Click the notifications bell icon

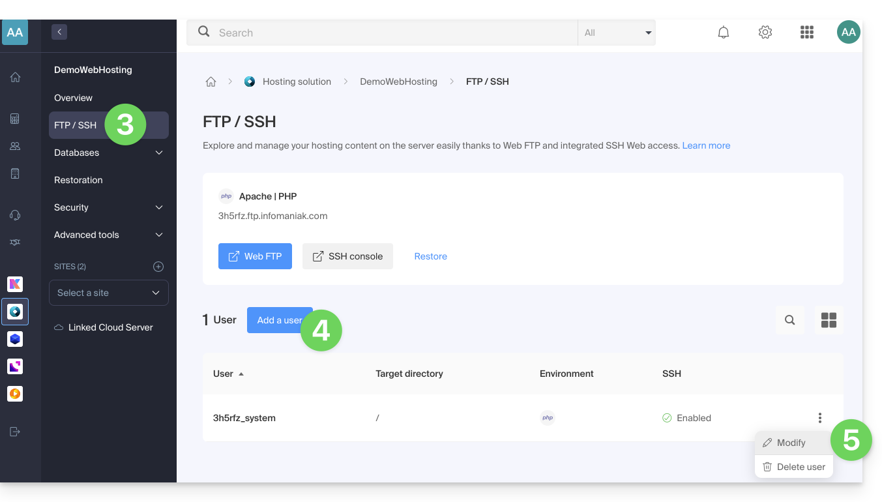(x=723, y=33)
